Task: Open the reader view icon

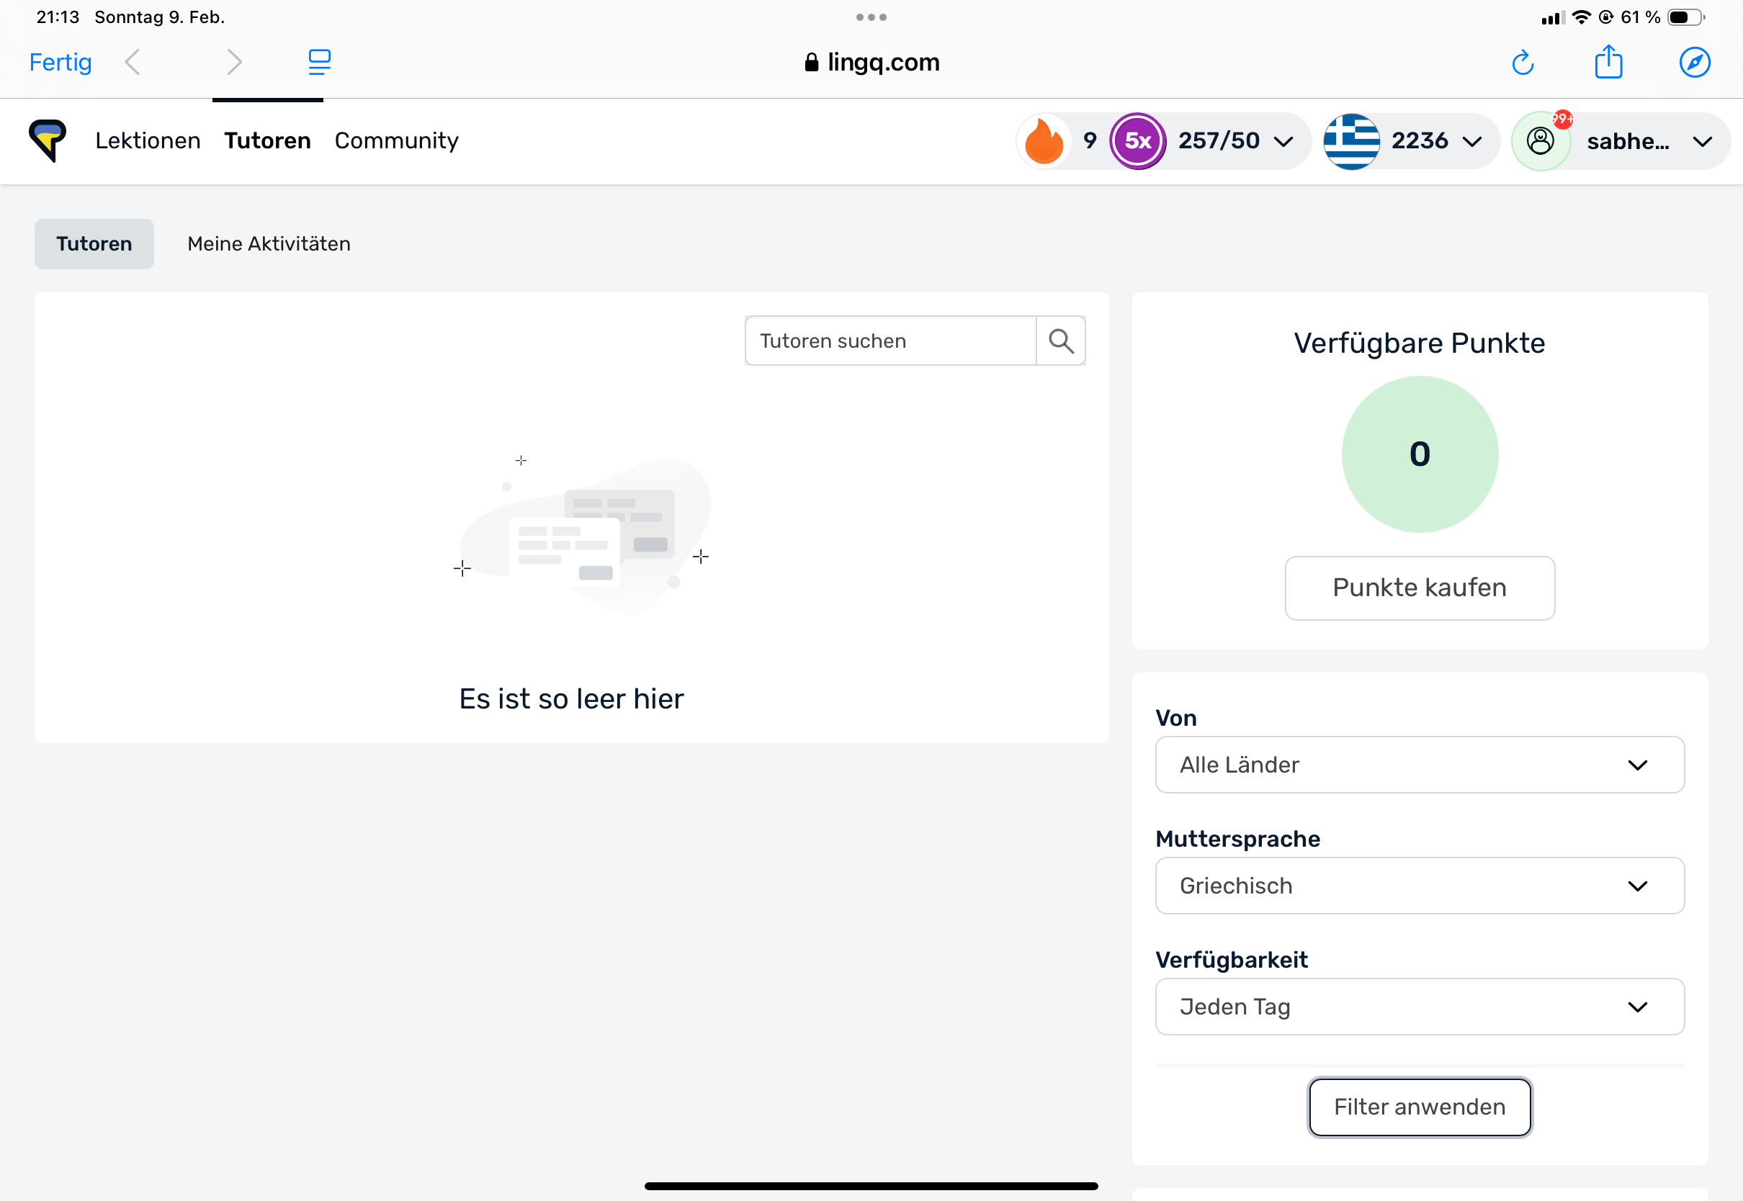Action: point(320,62)
